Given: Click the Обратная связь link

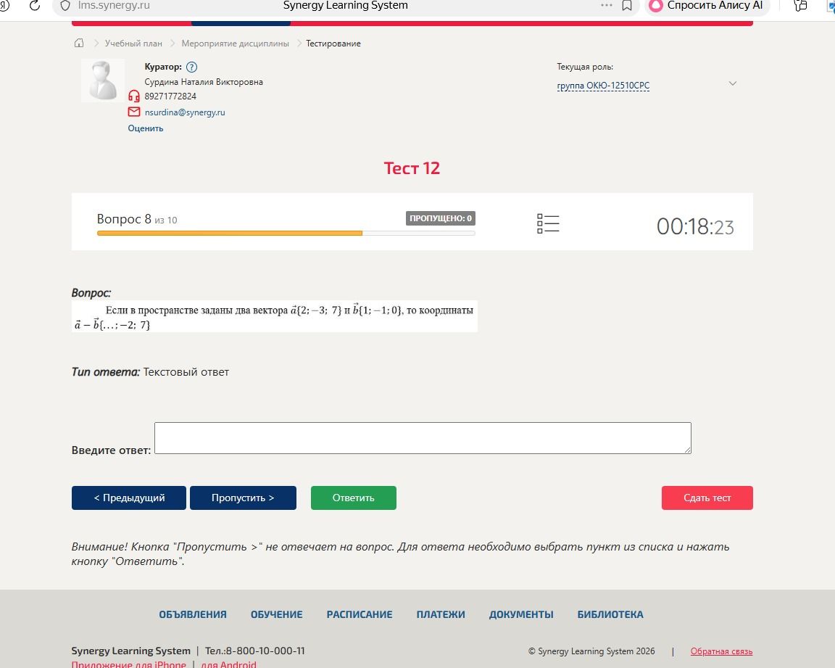Looking at the screenshot, I should pos(722,651).
